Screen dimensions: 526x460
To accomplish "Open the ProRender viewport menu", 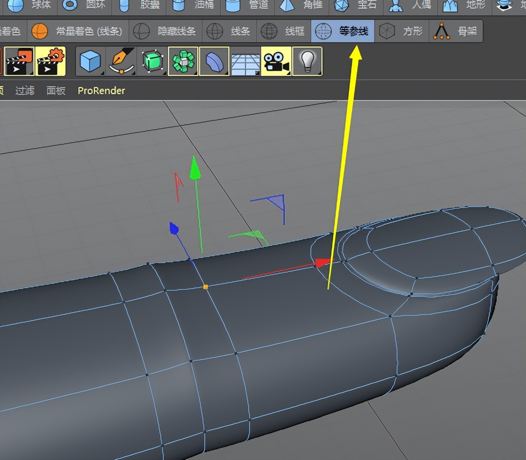I will pos(101,91).
